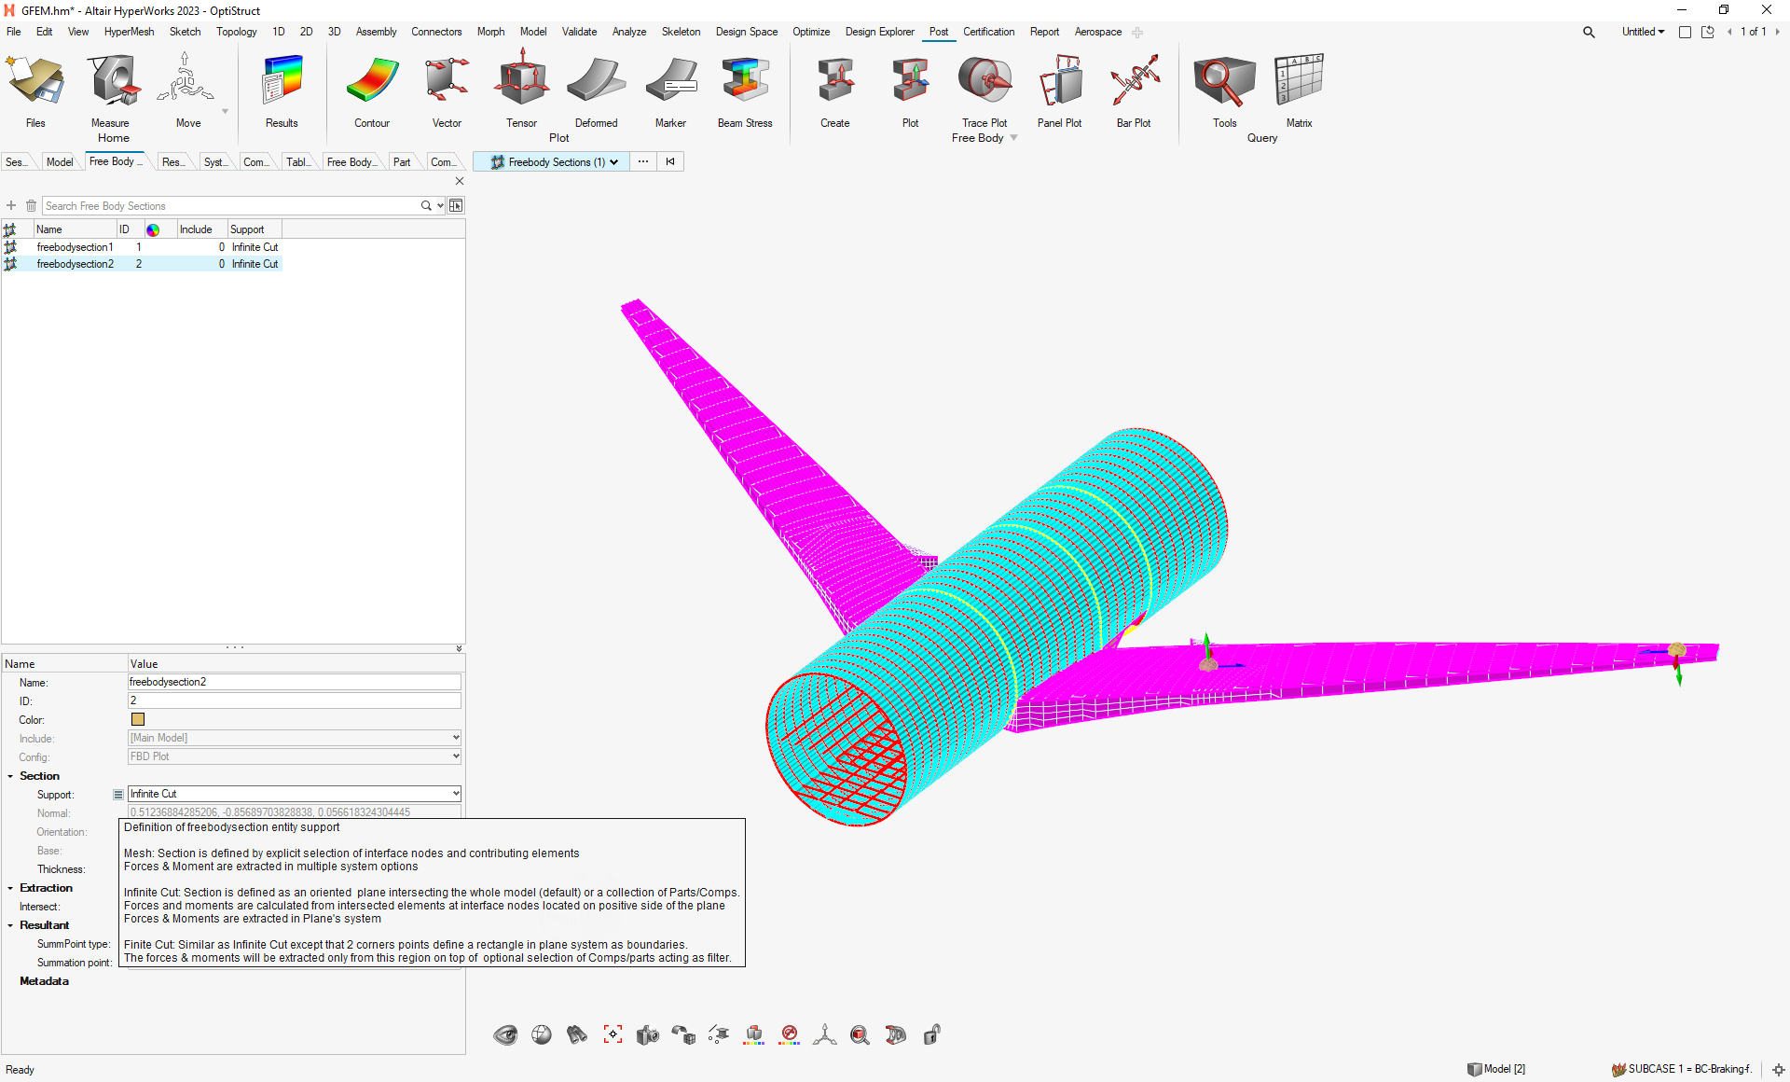Toggle the eye visibility icon
Screen dimensions: 1790x1082
(x=505, y=1034)
